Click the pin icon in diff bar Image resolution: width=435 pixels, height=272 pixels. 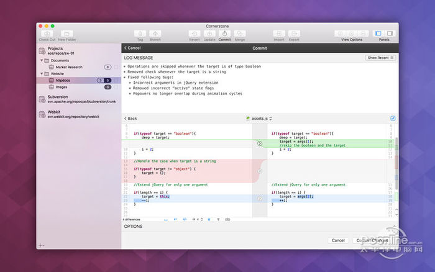coord(218,219)
